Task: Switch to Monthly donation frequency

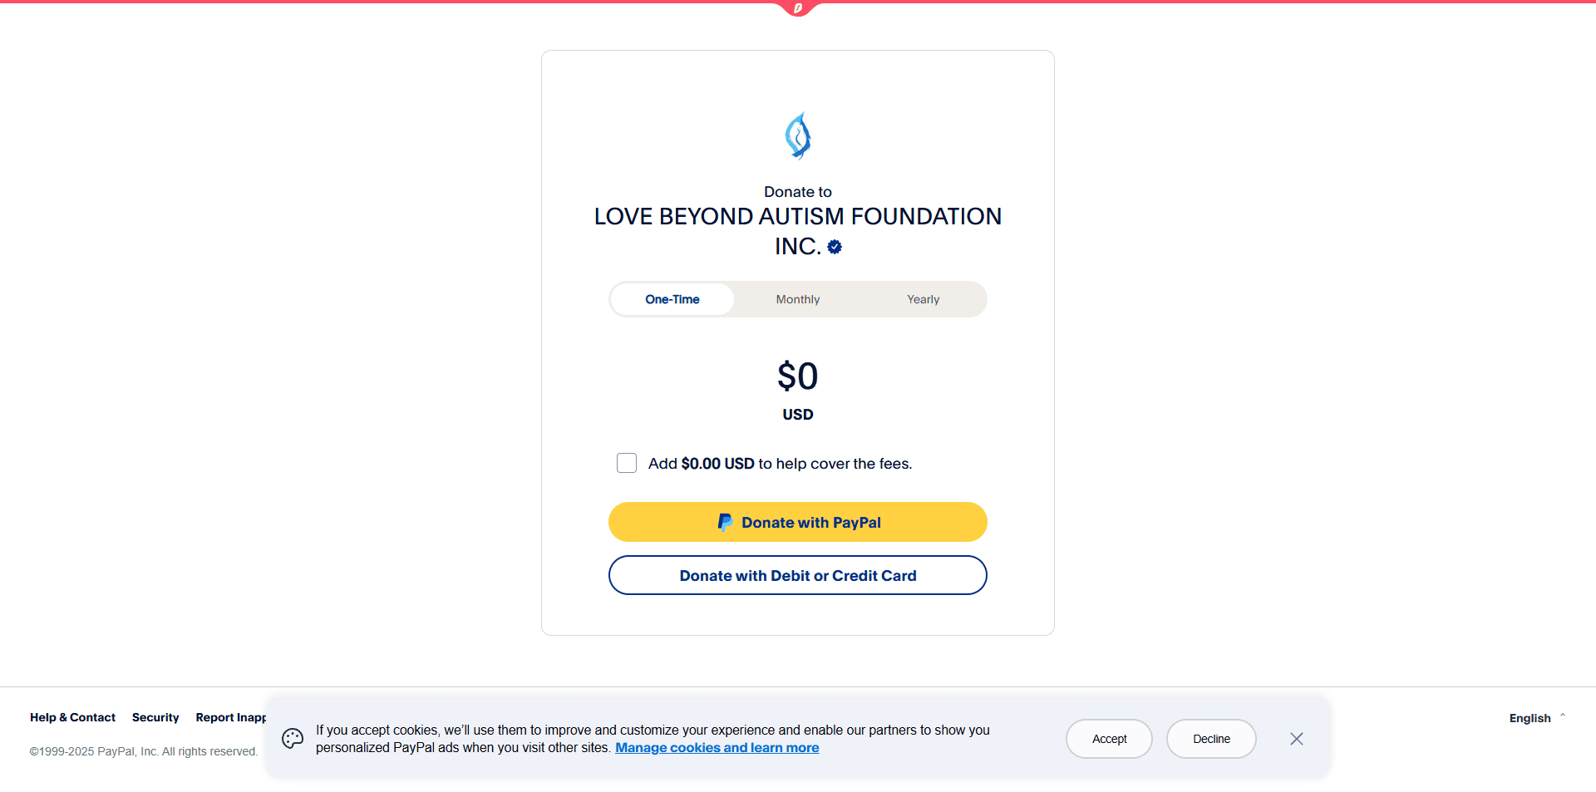Action: [x=798, y=299]
